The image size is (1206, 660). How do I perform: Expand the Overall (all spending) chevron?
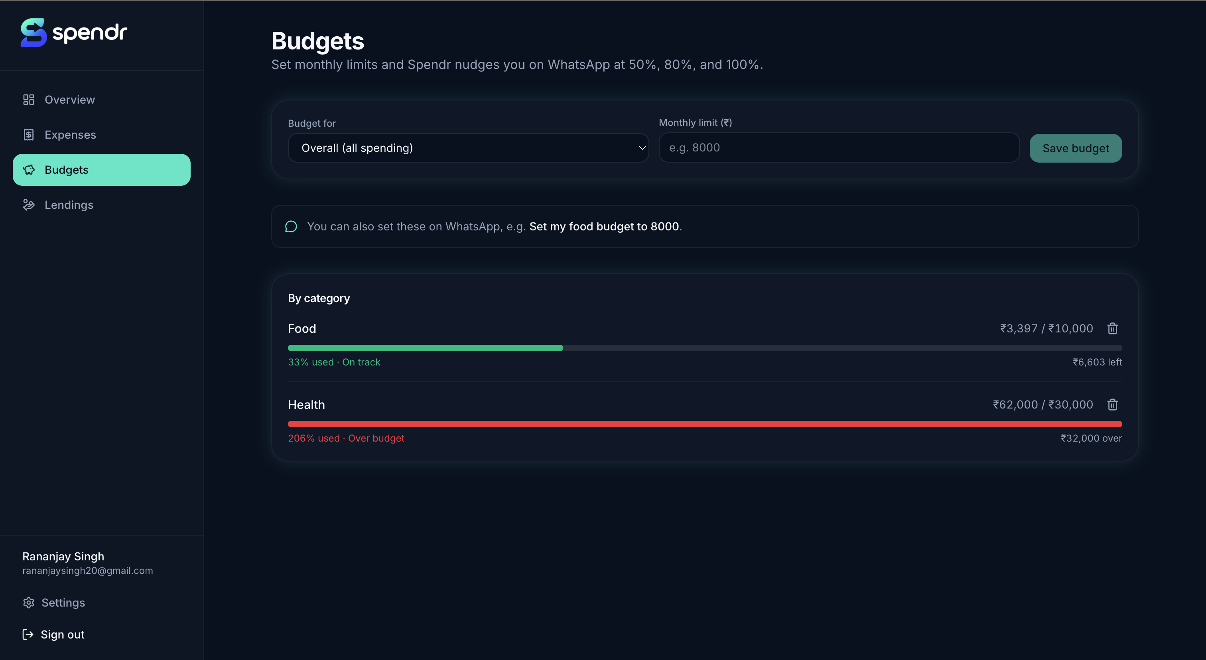click(x=642, y=148)
